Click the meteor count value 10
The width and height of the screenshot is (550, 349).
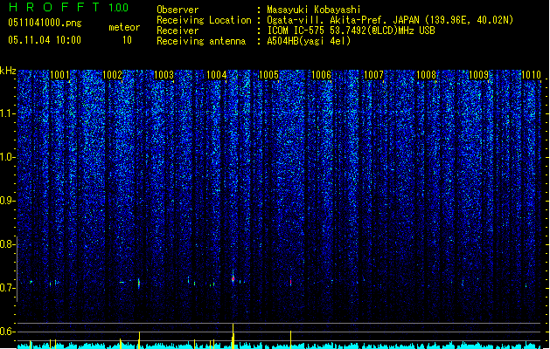127,40
